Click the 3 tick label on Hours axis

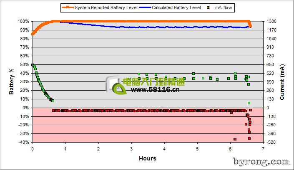131,148
